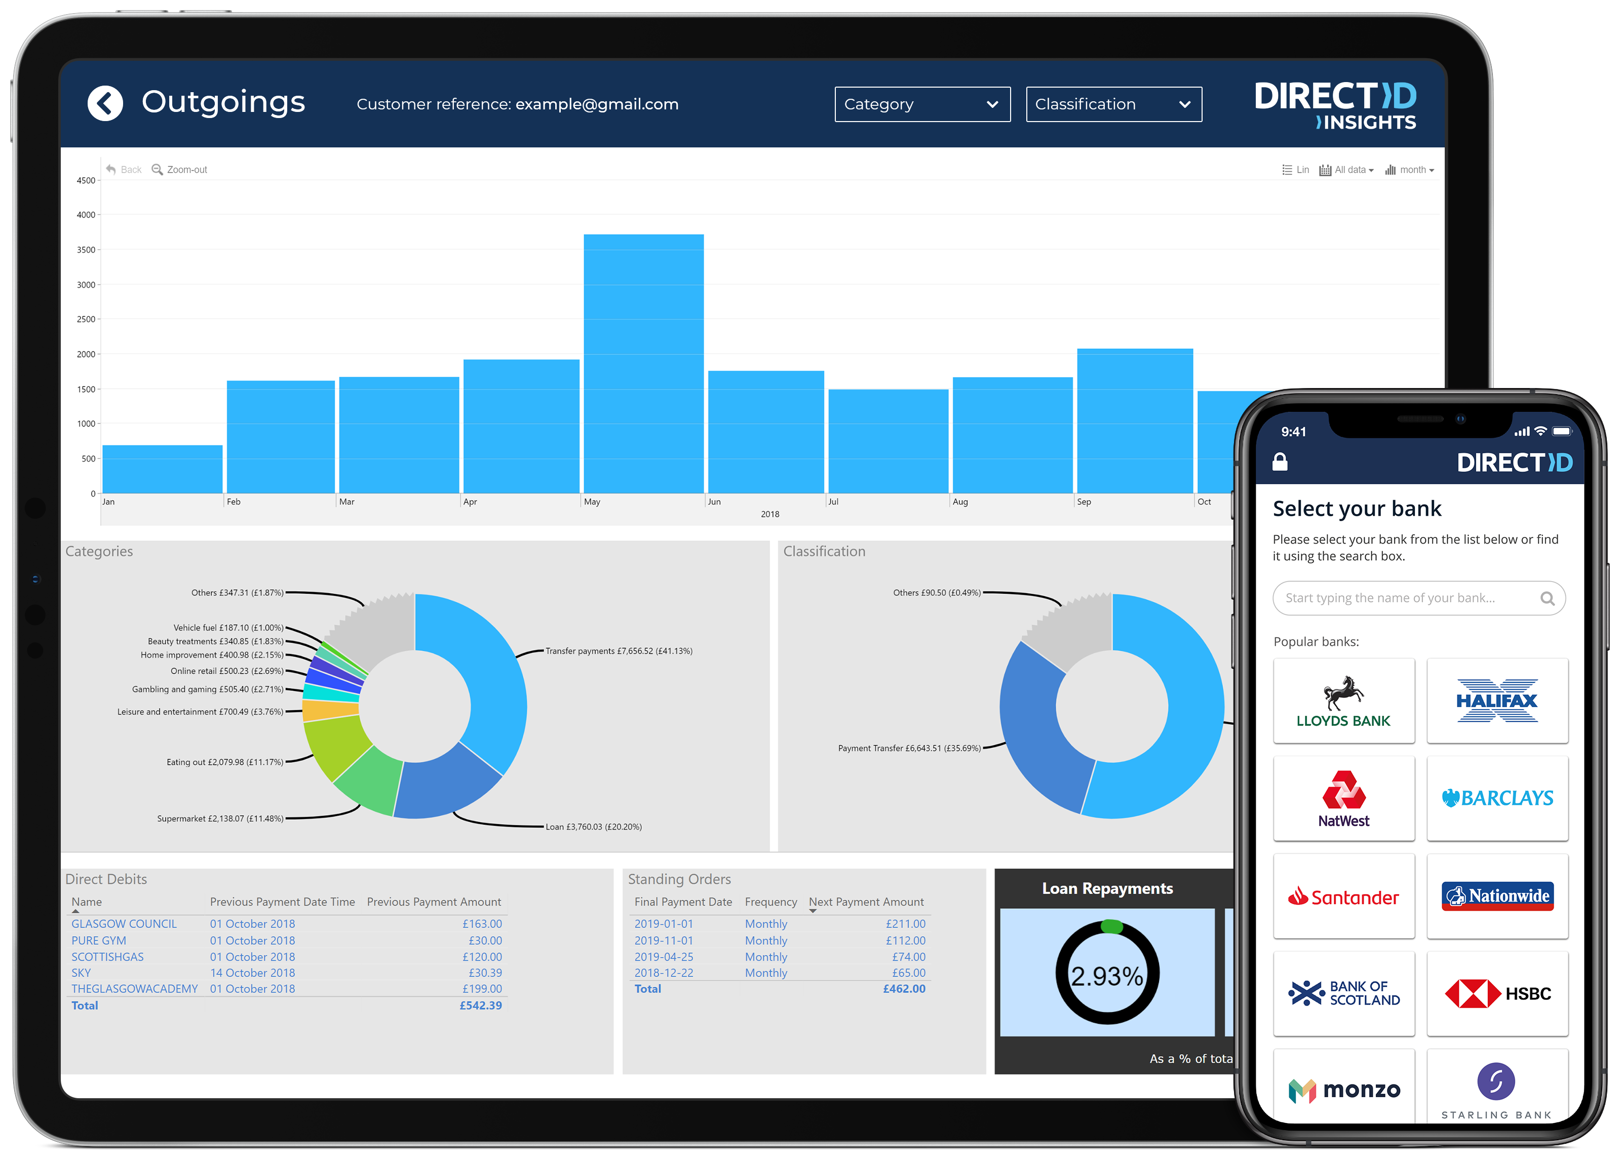Sort by Final Payment Date column
This screenshot has width=1620, height=1159.
point(683,902)
